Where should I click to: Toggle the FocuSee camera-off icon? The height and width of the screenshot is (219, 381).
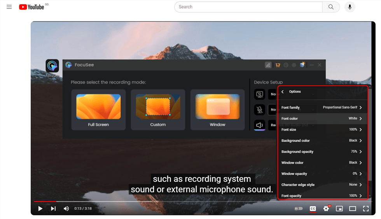(x=260, y=94)
